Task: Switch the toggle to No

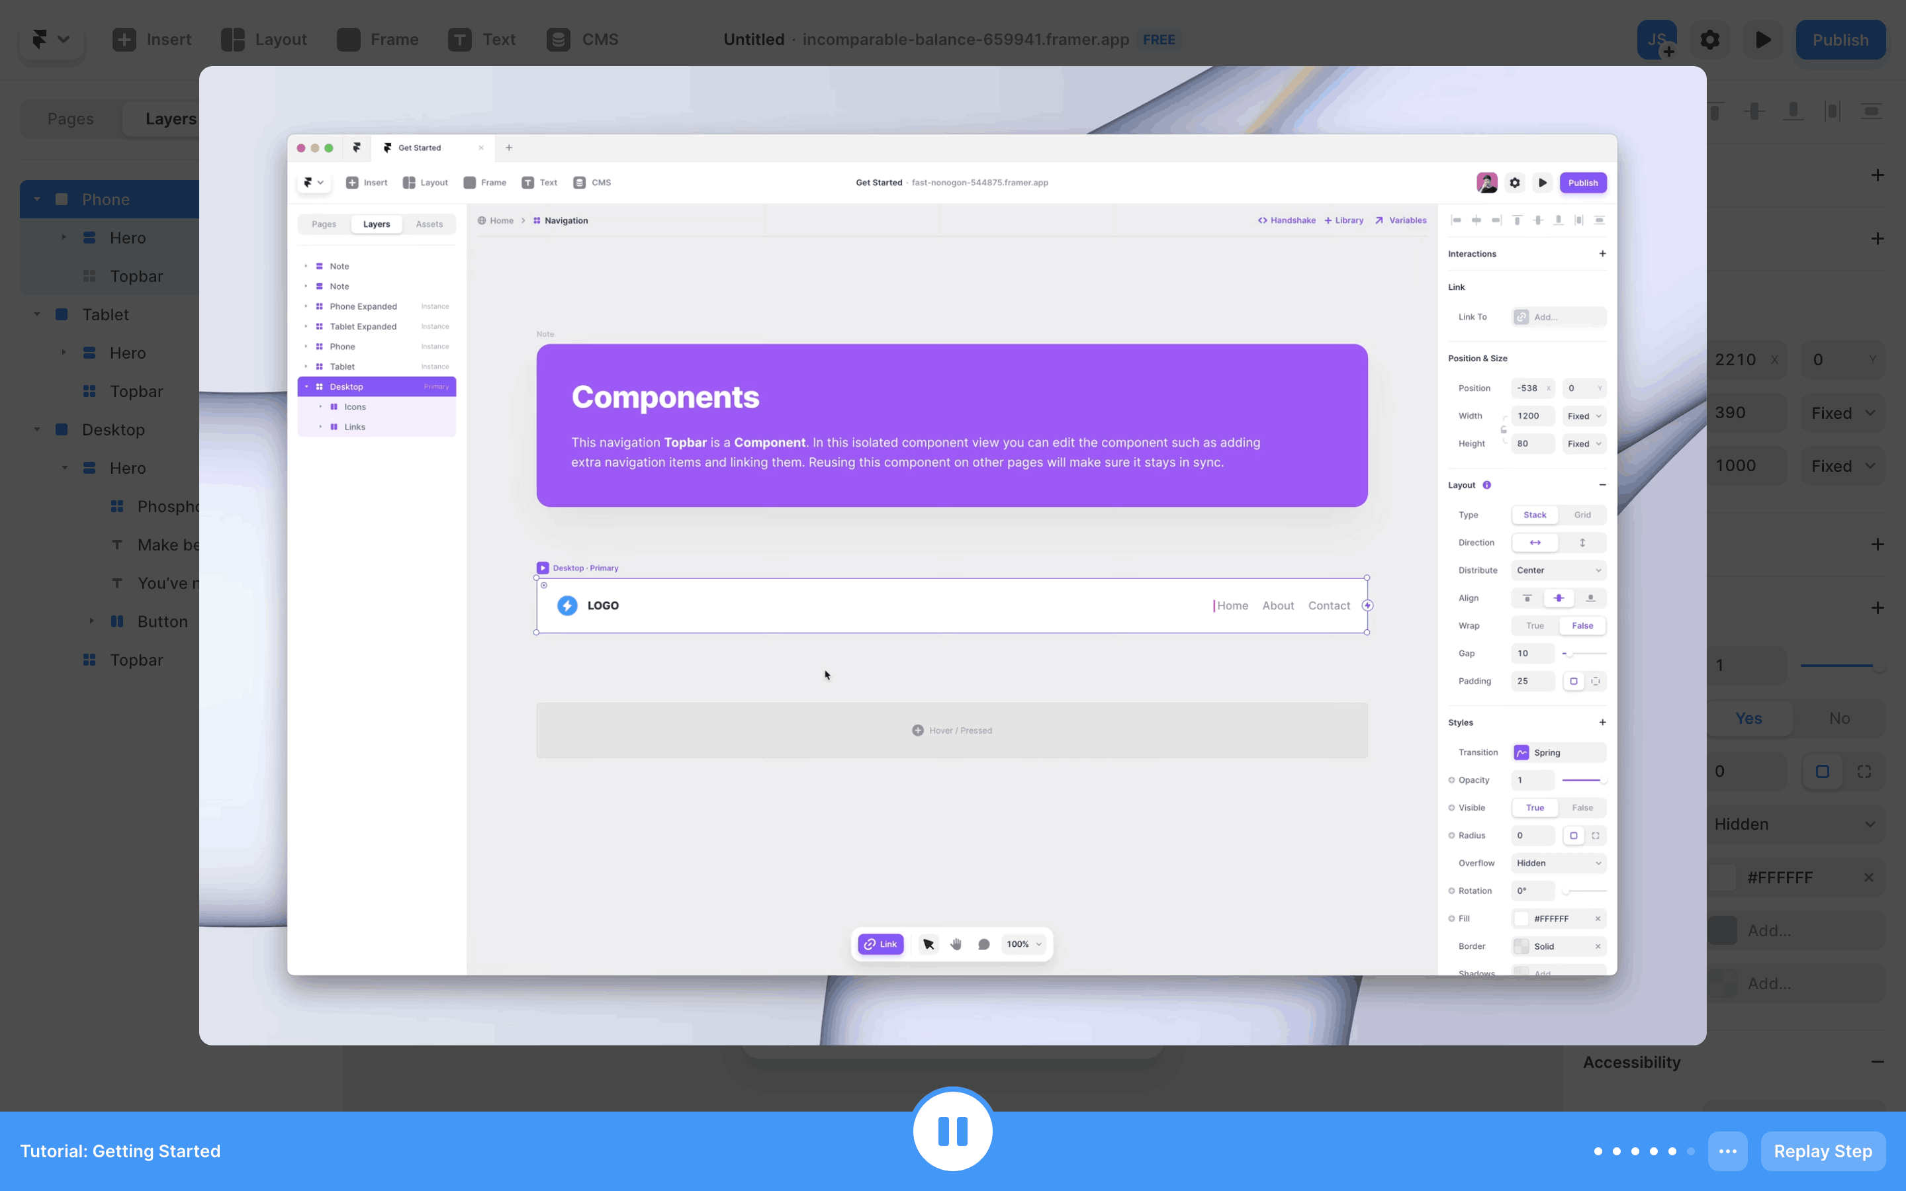Action: (1839, 719)
